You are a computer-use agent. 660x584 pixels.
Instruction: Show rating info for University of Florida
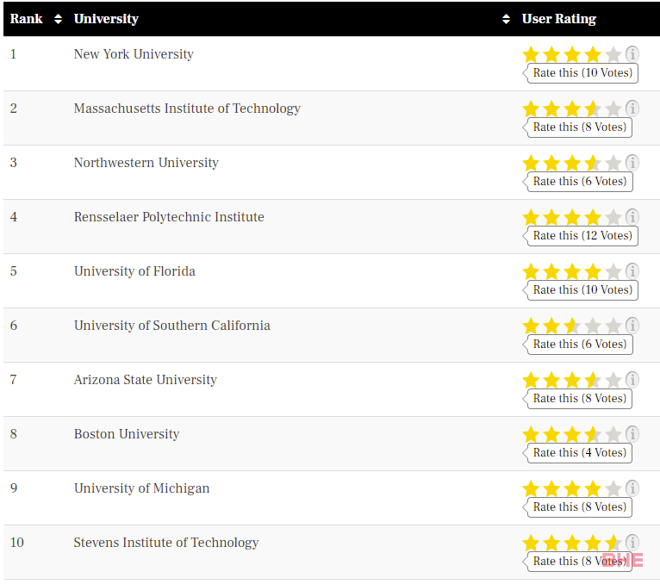[632, 271]
